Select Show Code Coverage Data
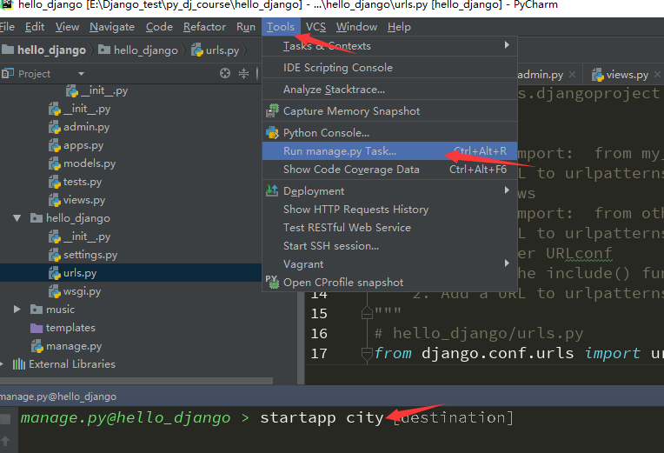 click(389, 170)
